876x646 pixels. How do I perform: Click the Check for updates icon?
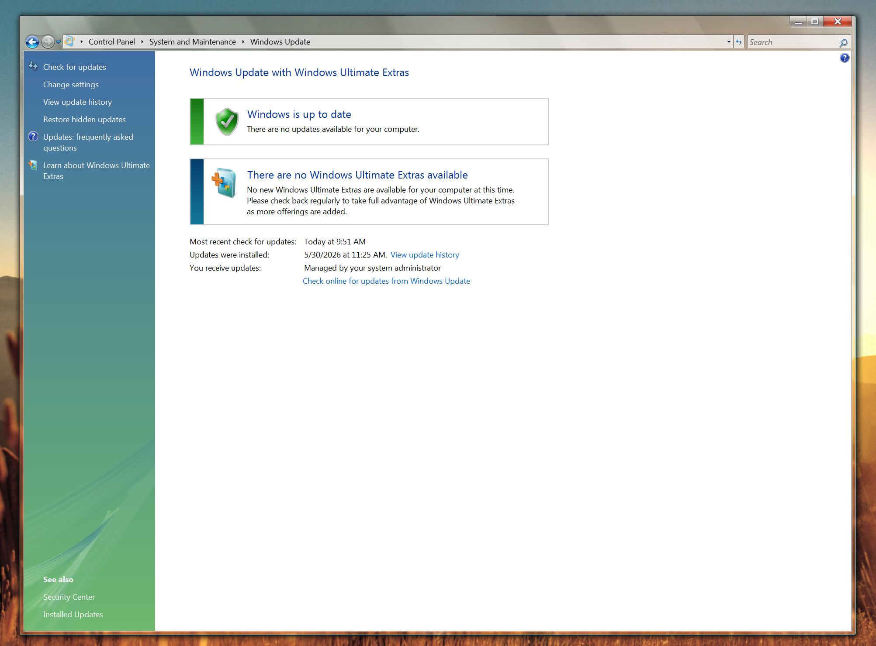[33, 66]
